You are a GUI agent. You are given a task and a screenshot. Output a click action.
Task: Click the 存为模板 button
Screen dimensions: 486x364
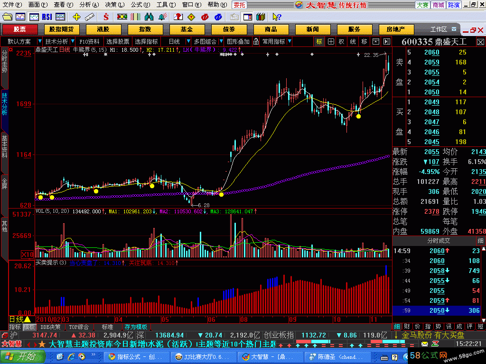tap(136, 327)
